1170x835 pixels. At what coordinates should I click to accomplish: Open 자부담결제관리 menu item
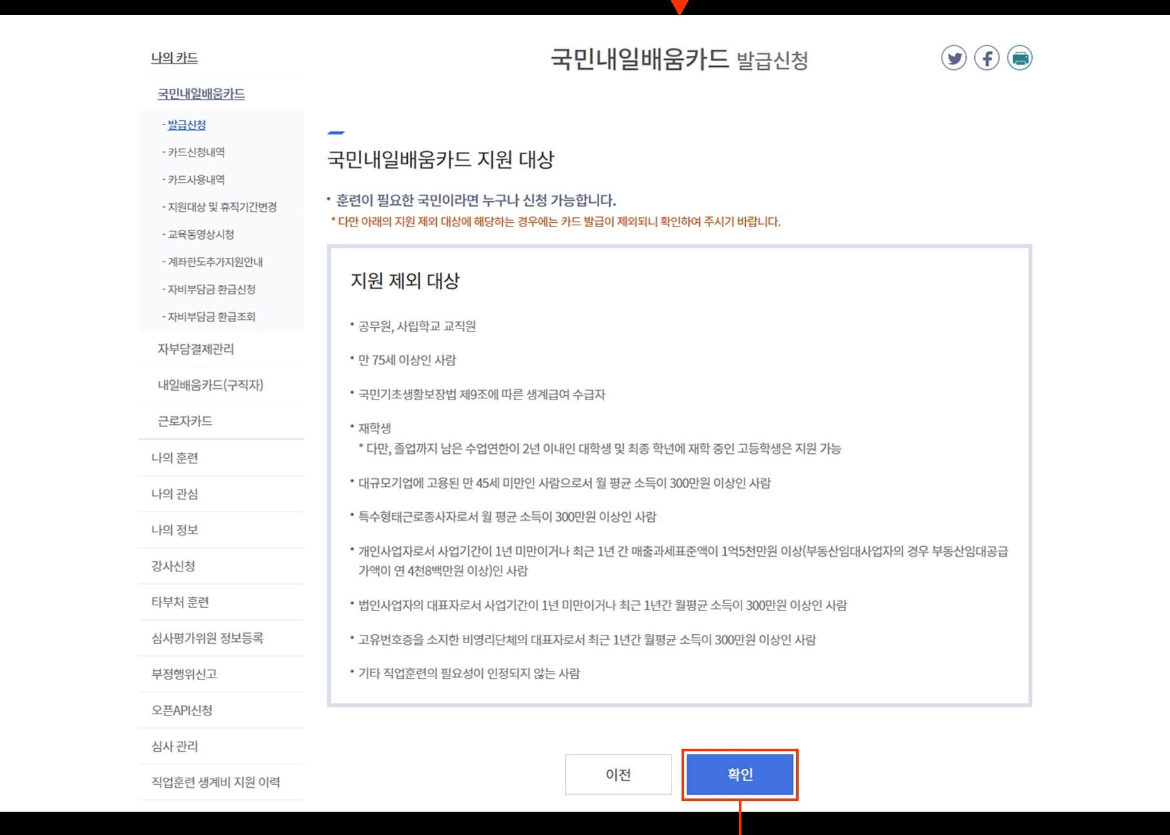(197, 350)
